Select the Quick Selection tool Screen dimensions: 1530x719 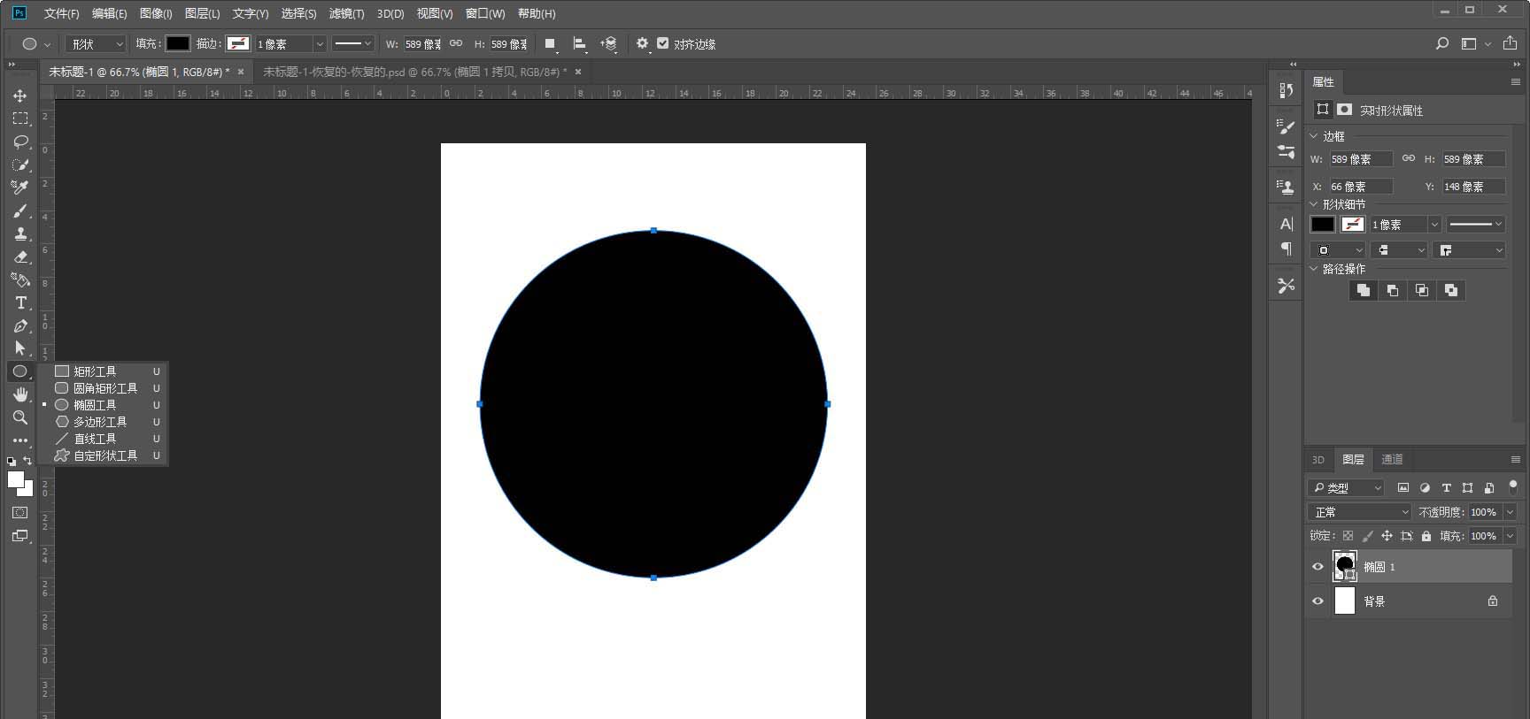pyautogui.click(x=19, y=164)
